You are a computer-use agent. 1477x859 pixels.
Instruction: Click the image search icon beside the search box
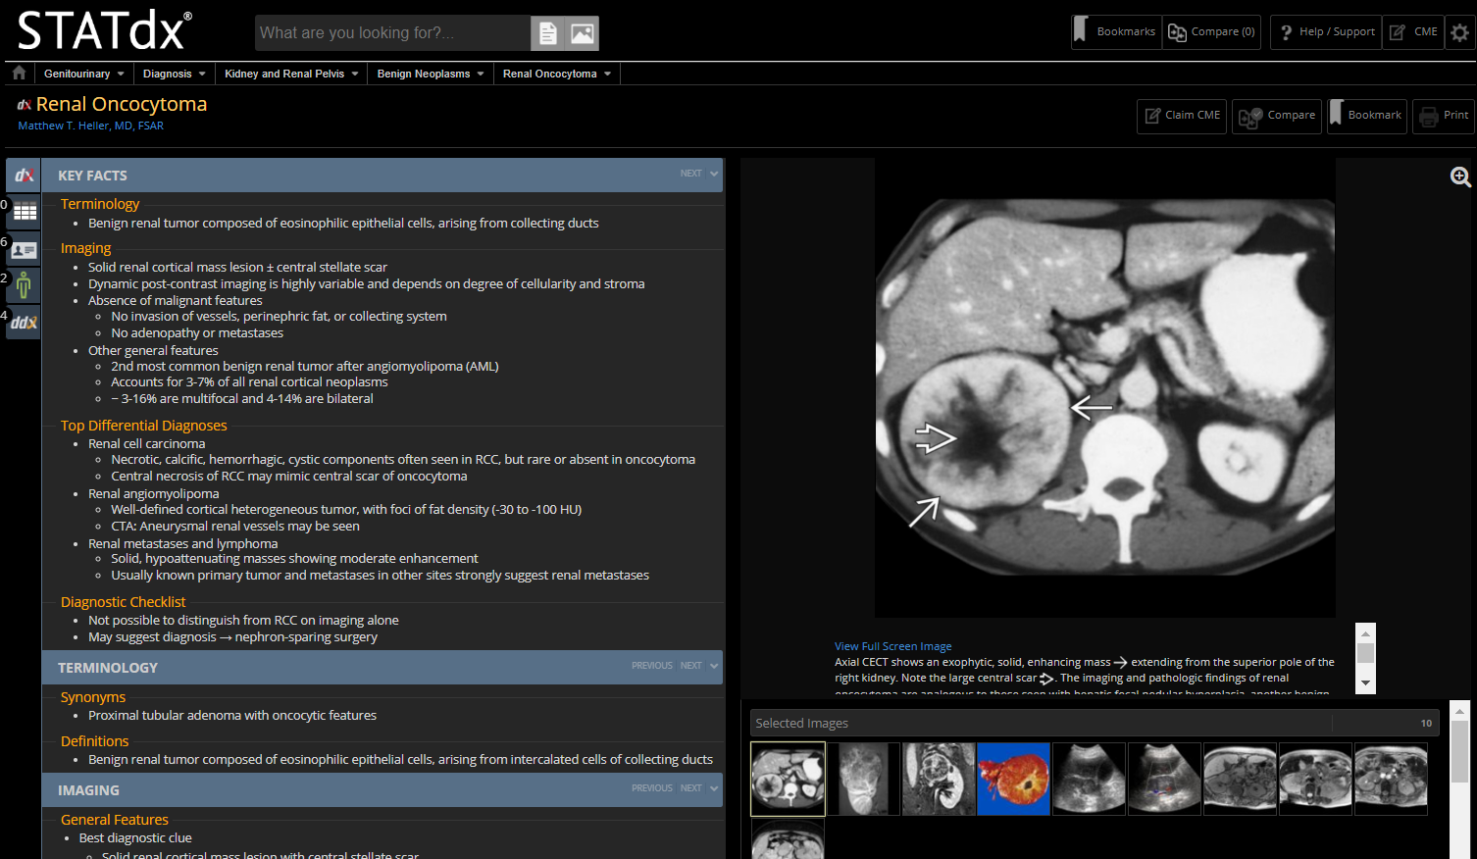click(582, 33)
